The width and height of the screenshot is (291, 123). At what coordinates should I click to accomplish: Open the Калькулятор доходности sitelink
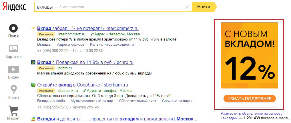tap(112, 45)
